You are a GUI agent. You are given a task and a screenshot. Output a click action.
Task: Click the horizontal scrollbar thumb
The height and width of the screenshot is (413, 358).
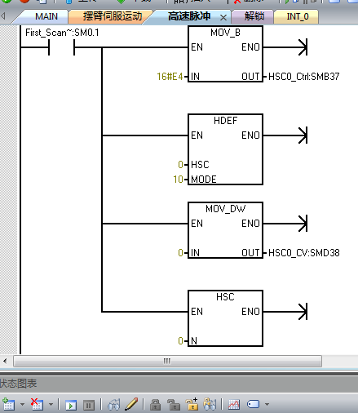(167, 362)
